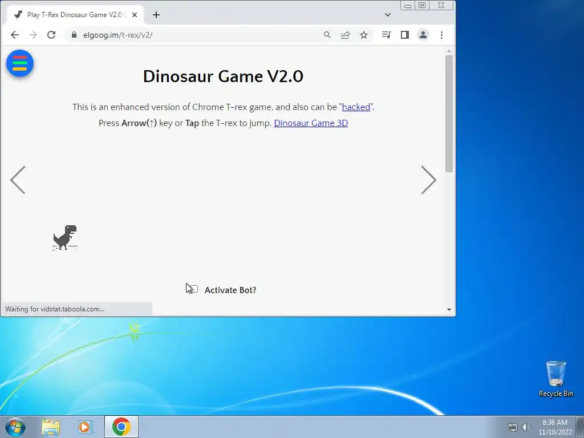This screenshot has width=584, height=438.
Task: Bookmark this page with the star icon
Action: pos(364,35)
